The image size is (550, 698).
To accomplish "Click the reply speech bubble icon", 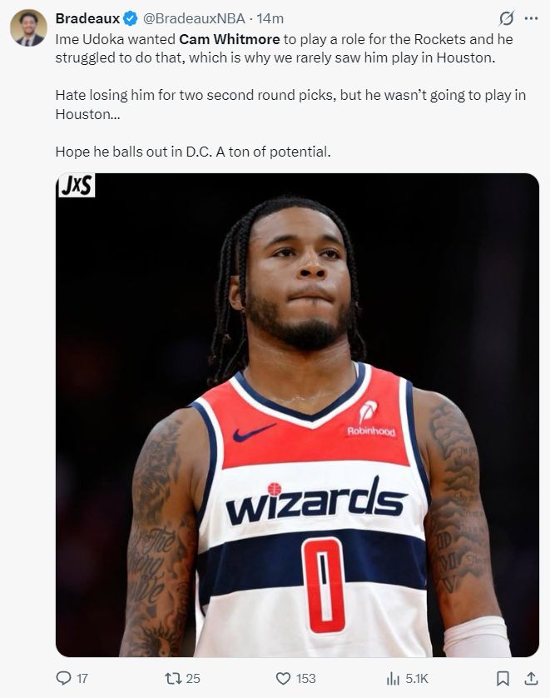I will 63,678.
